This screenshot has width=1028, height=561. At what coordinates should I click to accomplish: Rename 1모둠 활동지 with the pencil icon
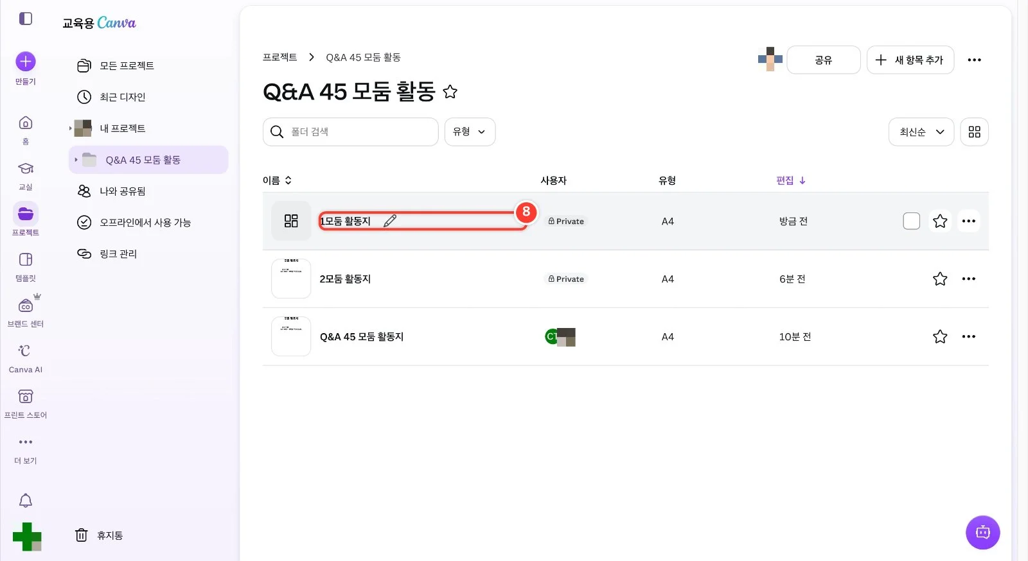[390, 221]
